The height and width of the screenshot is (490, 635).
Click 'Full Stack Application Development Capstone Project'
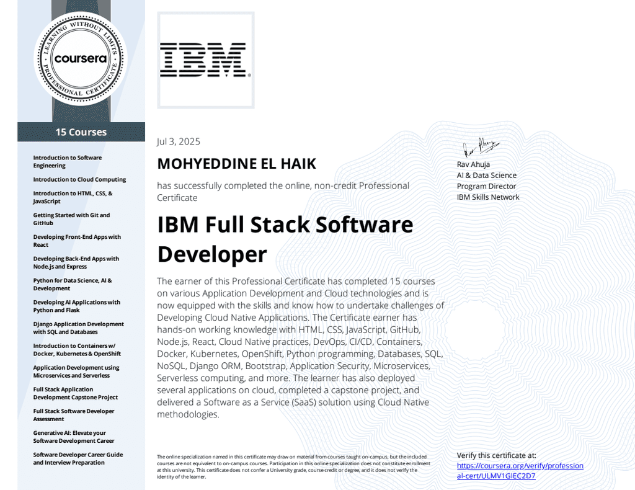click(x=75, y=393)
